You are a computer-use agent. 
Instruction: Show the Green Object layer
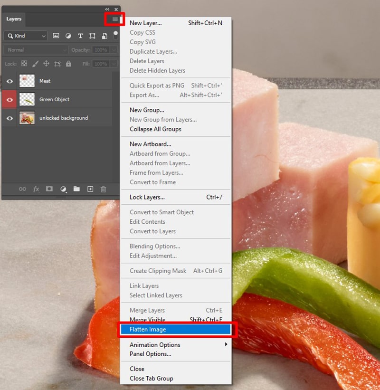9,100
